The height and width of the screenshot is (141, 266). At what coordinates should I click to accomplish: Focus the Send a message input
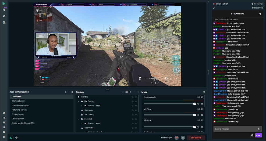point(237,129)
